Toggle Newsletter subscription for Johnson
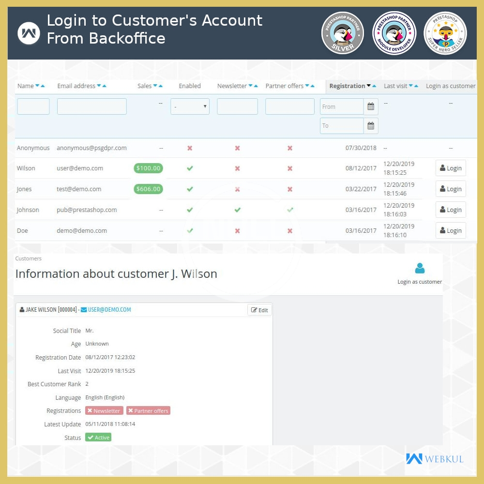Image resolution: width=484 pixels, height=484 pixels. point(237,210)
